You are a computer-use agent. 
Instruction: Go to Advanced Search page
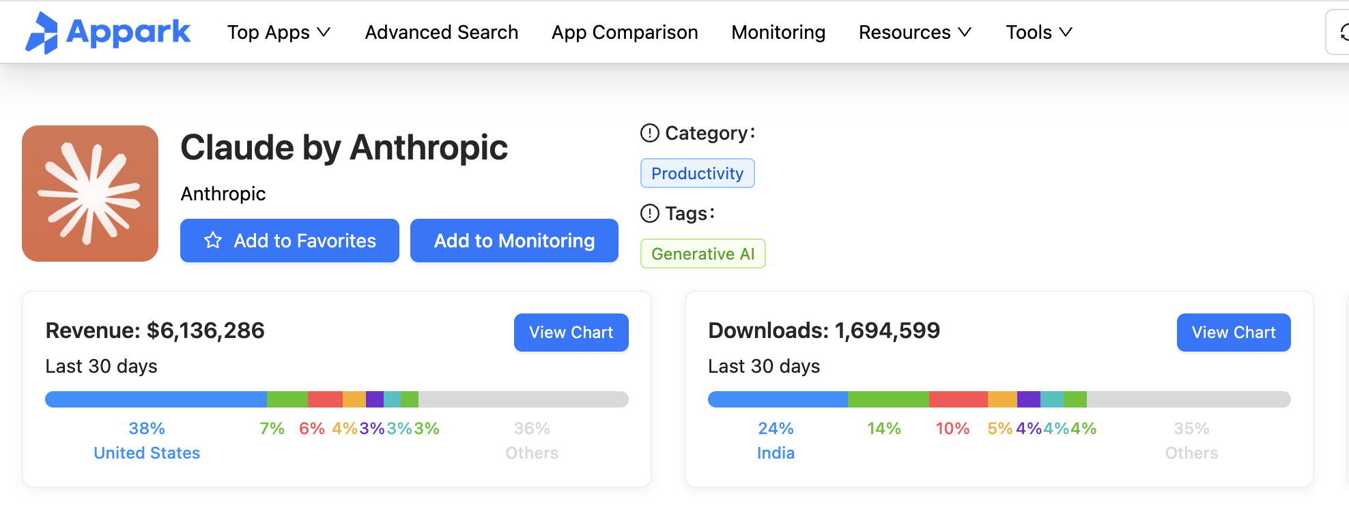pos(441,32)
